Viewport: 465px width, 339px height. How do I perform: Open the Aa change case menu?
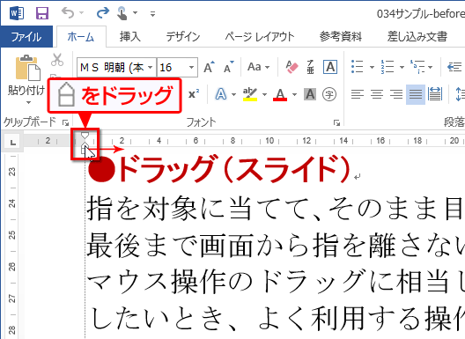[x=258, y=67]
